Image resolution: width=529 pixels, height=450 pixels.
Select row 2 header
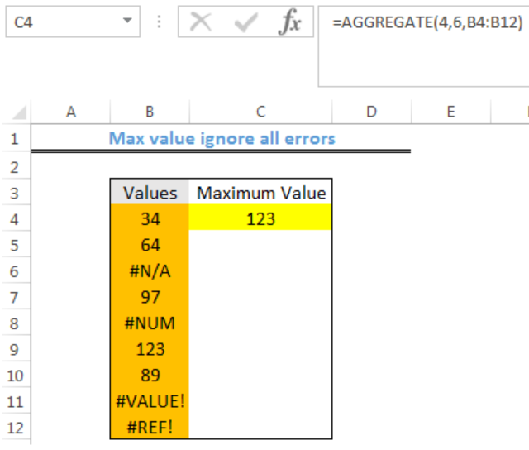coord(15,167)
